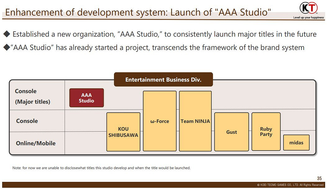Screen dimensions: 327x189
Task: Click the second diamond bullet marker
Action: [x=7, y=47]
